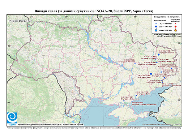The height and width of the screenshot is (133, 188).
Task: Click the small red dot legend symbol
Action: click(176, 24)
